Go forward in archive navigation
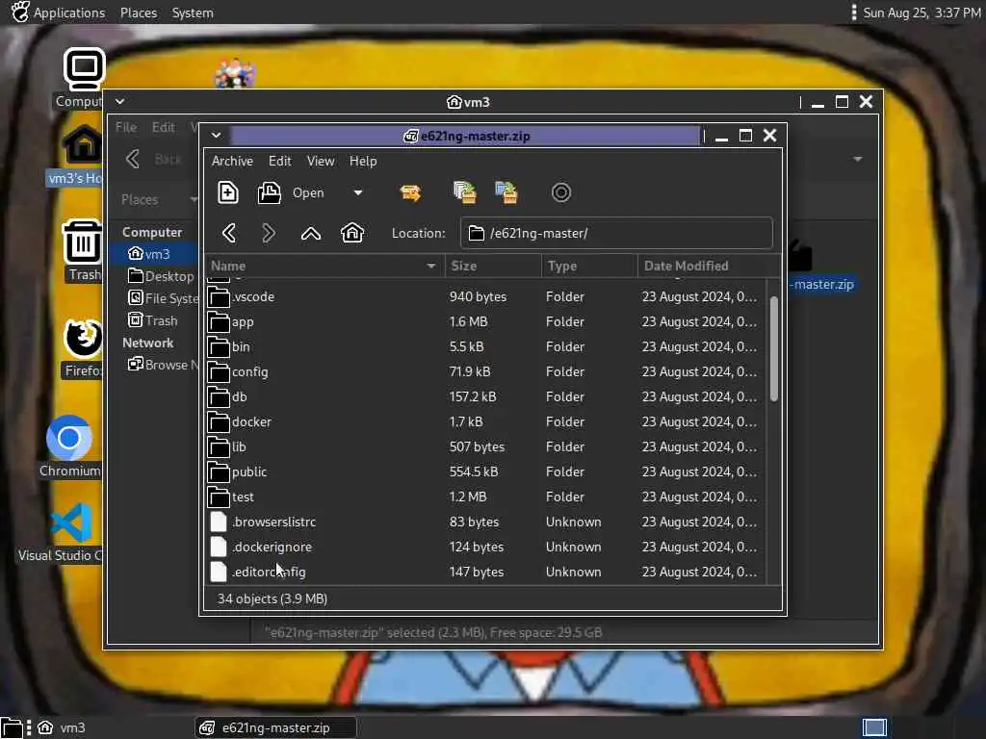The height and width of the screenshot is (739, 986). (x=269, y=233)
